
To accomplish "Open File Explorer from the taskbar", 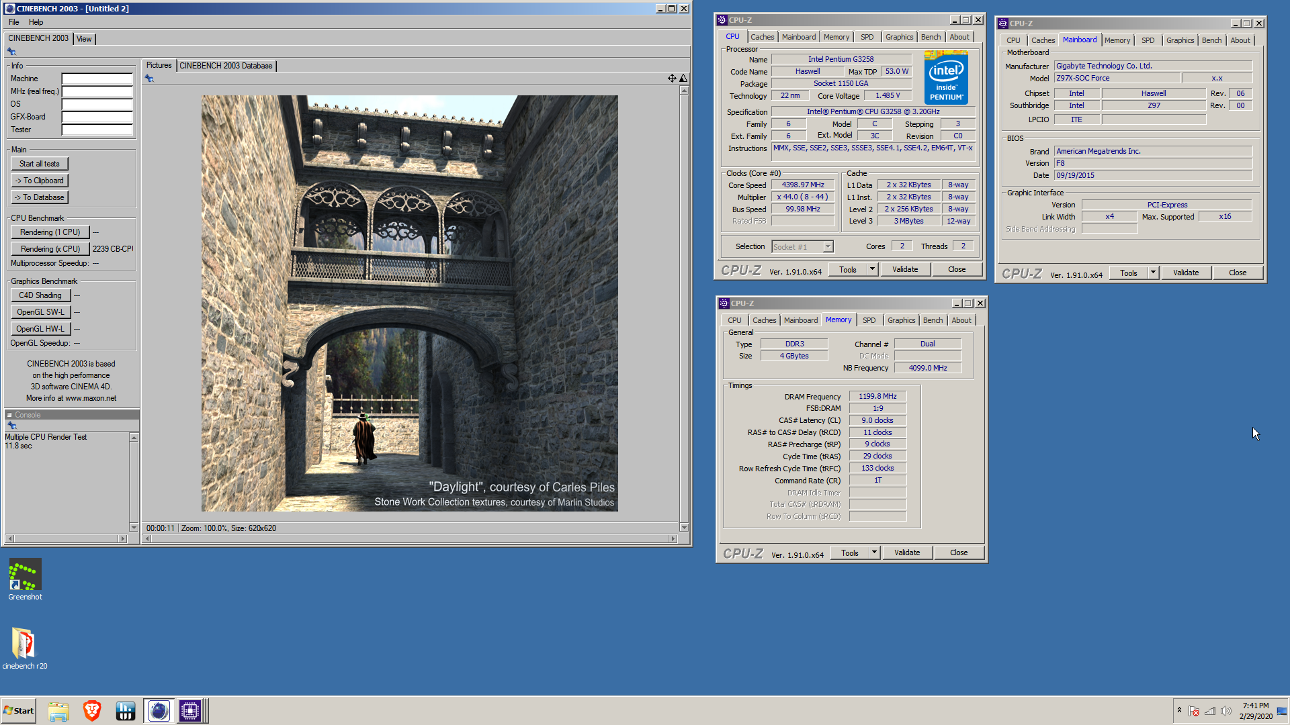I will [58, 711].
